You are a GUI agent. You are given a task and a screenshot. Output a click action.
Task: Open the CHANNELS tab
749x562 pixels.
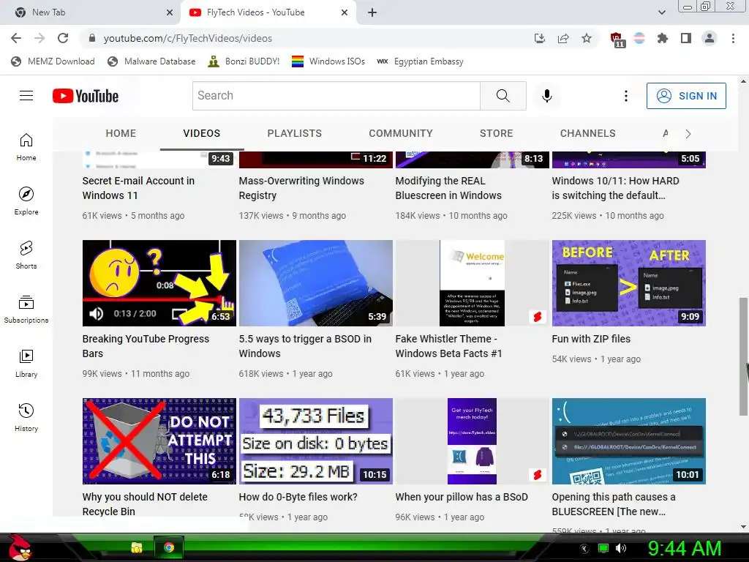pos(588,133)
